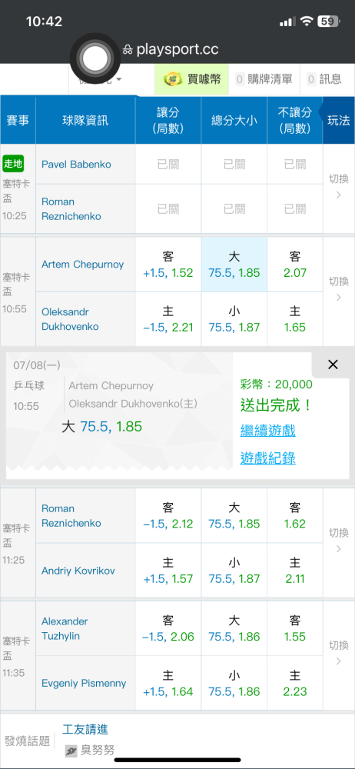Toggle selected 大 75.5, 1.85 for Chepurnoy
Image resolution: width=355 pixels, height=769 pixels.
(234, 265)
